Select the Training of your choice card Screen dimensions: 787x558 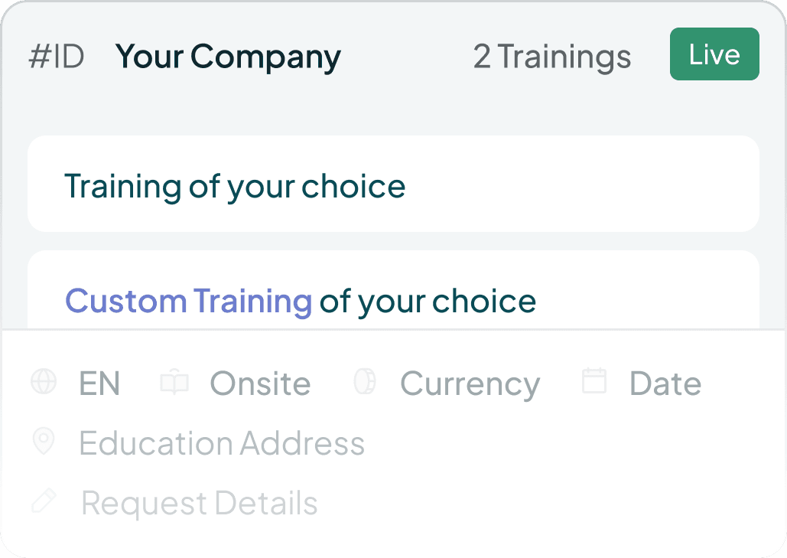click(393, 184)
